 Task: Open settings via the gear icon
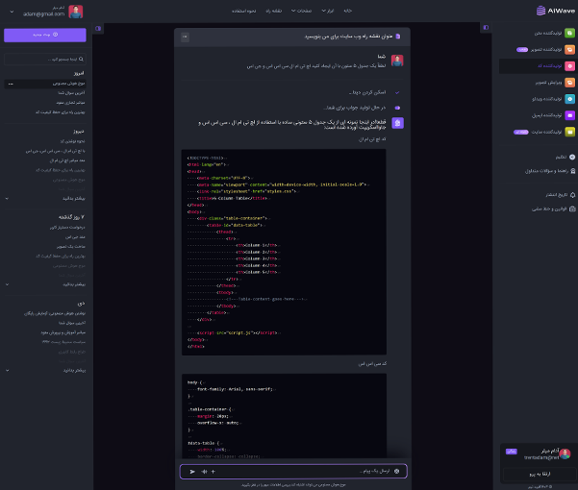pyautogui.click(x=572, y=158)
